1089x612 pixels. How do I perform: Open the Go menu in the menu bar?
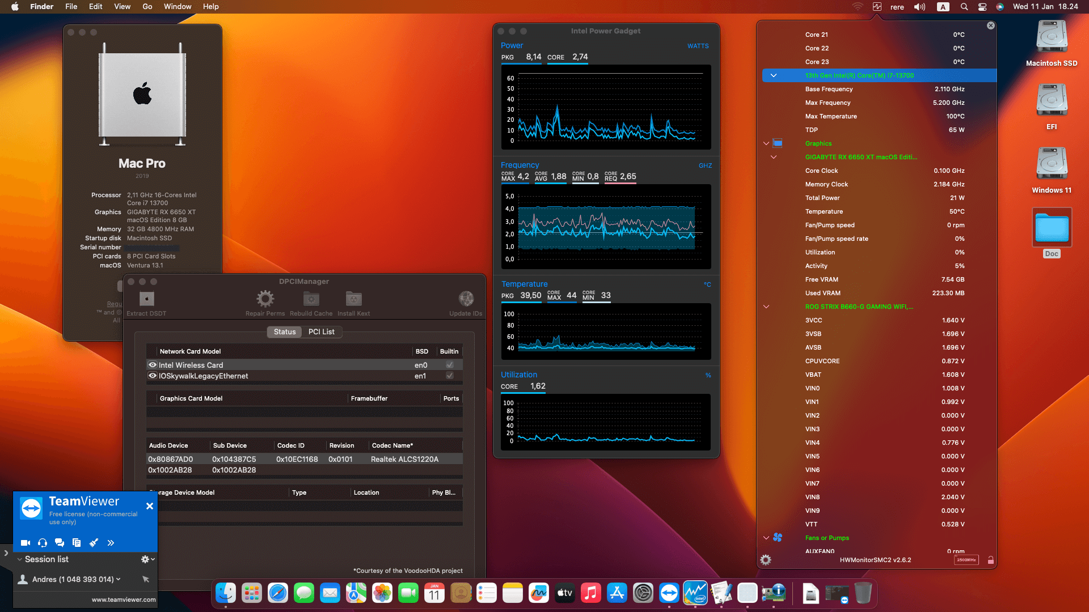[x=147, y=6]
